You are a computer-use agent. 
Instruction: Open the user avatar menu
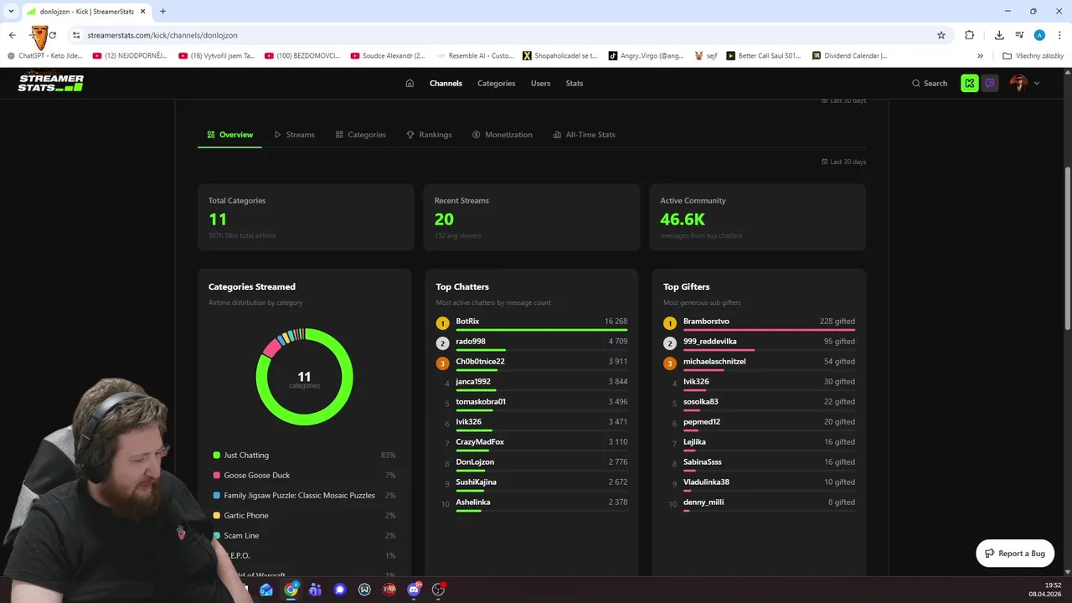tap(1024, 83)
